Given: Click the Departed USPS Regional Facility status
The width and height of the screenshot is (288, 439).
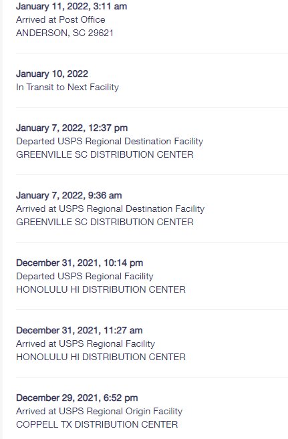Looking at the screenshot, I should (84, 276).
